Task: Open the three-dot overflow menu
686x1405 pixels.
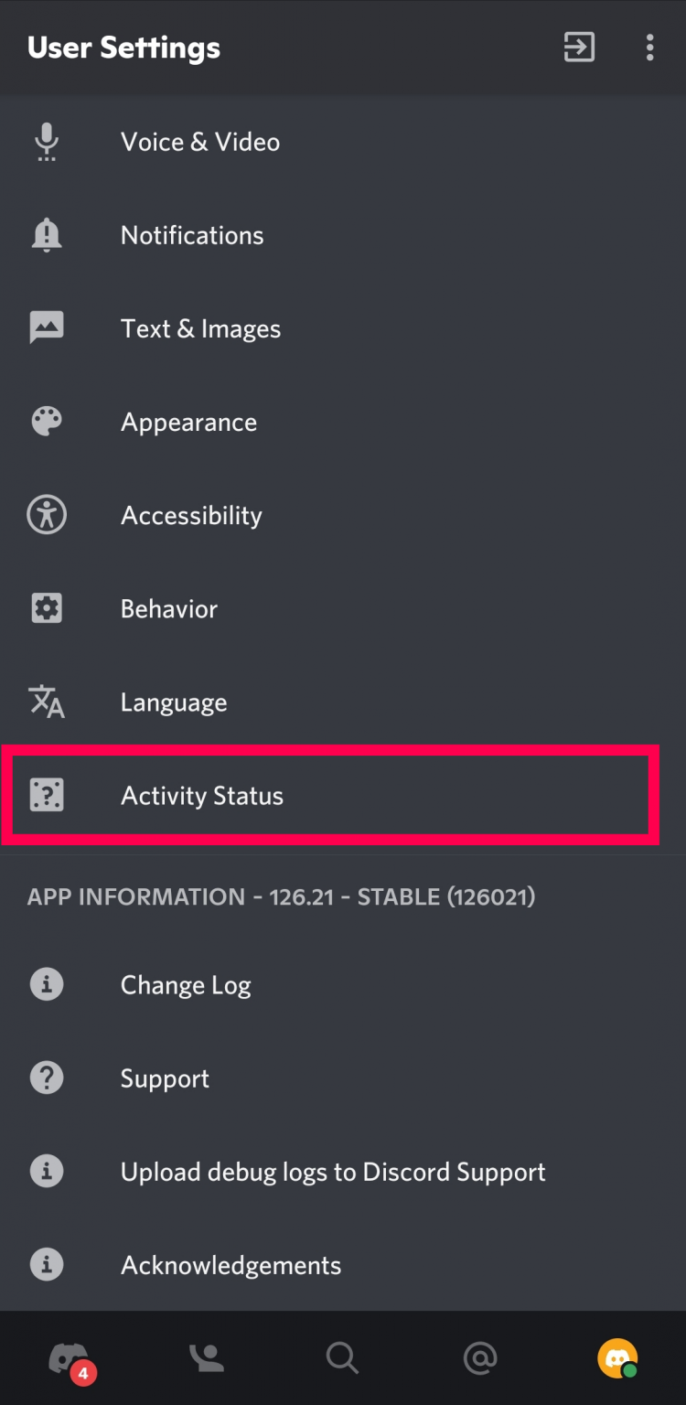Action: pos(649,48)
